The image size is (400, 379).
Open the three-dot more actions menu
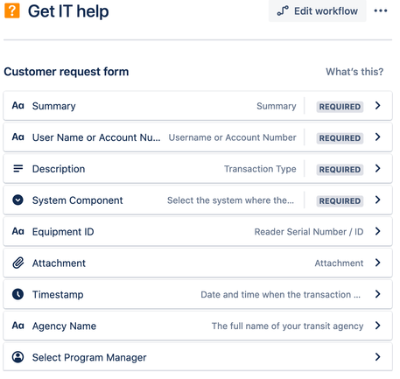pyautogui.click(x=381, y=11)
